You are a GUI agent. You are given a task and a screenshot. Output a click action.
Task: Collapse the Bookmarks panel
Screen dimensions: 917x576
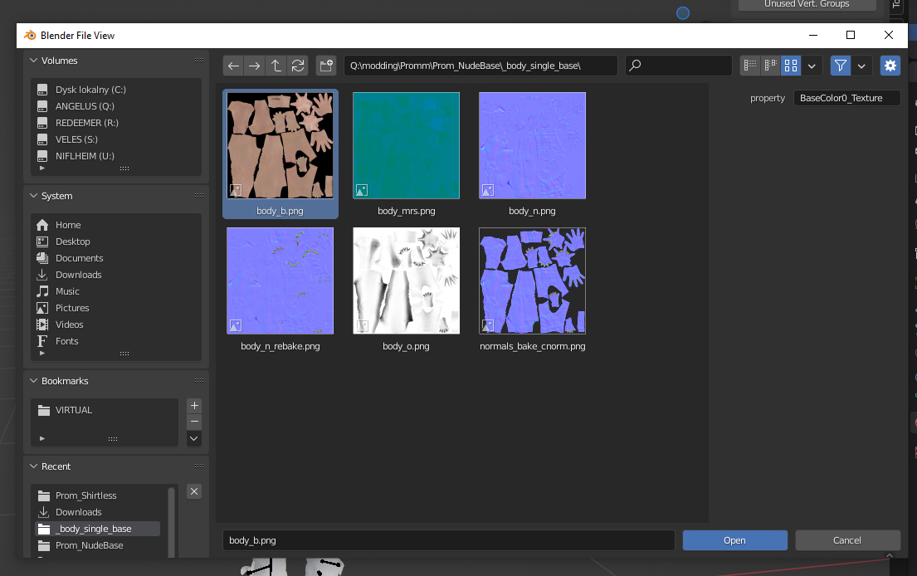(34, 381)
